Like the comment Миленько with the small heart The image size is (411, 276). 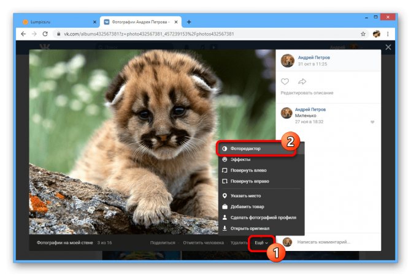(x=372, y=122)
